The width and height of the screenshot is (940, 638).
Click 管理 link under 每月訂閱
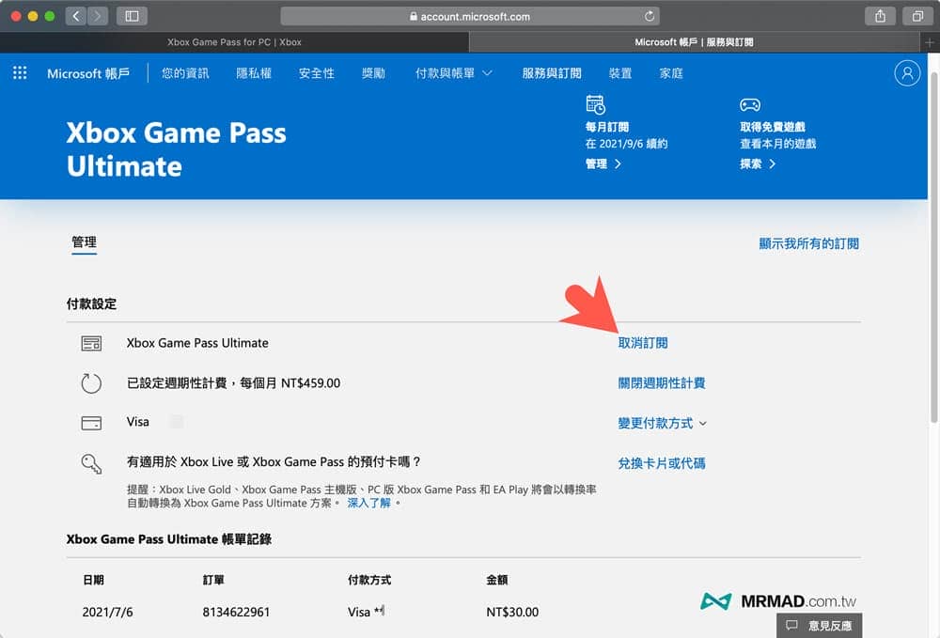pyautogui.click(x=603, y=163)
